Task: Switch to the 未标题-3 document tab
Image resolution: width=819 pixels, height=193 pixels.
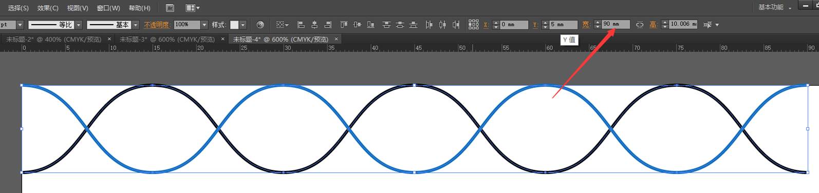Action: (167, 39)
